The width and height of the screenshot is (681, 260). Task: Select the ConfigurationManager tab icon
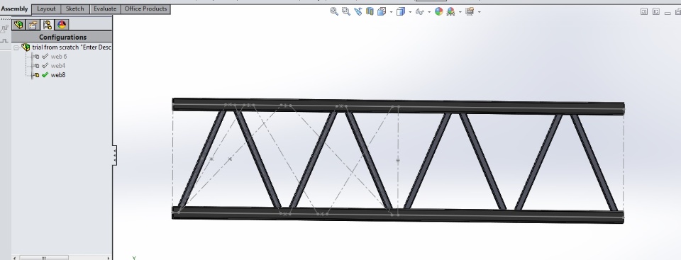(x=48, y=25)
